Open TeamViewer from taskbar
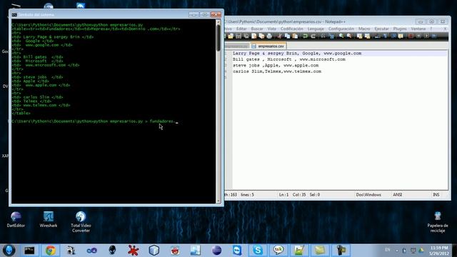The height and width of the screenshot is (257, 457). pos(237,251)
